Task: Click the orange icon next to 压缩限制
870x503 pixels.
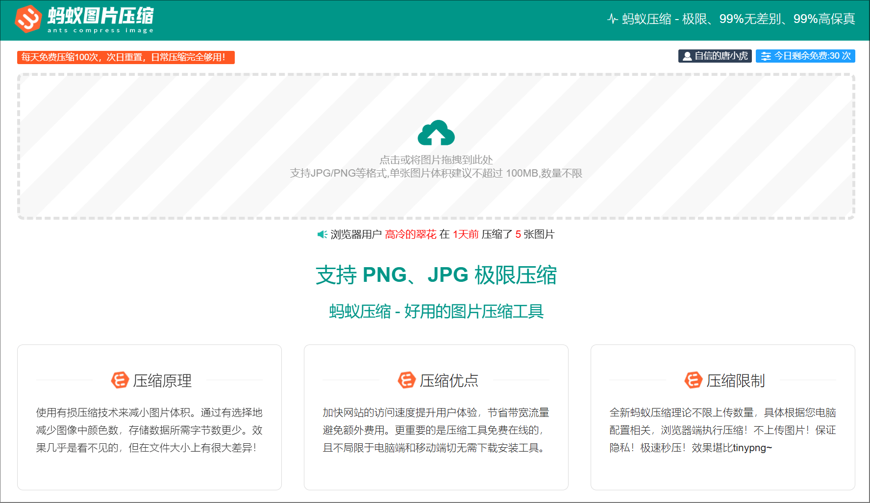Action: click(693, 380)
